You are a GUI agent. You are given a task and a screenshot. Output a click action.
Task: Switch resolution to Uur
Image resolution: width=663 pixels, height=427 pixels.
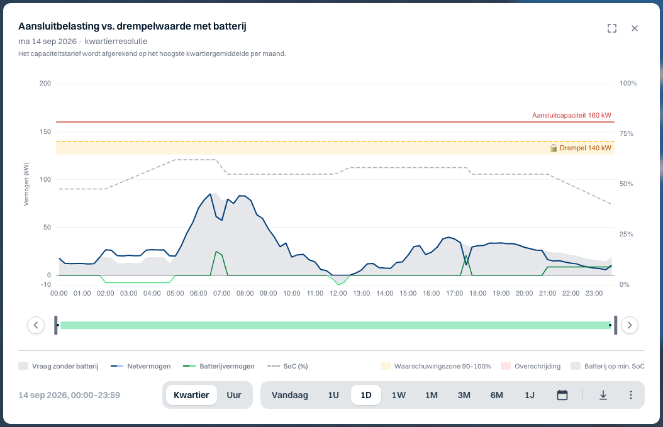click(234, 395)
